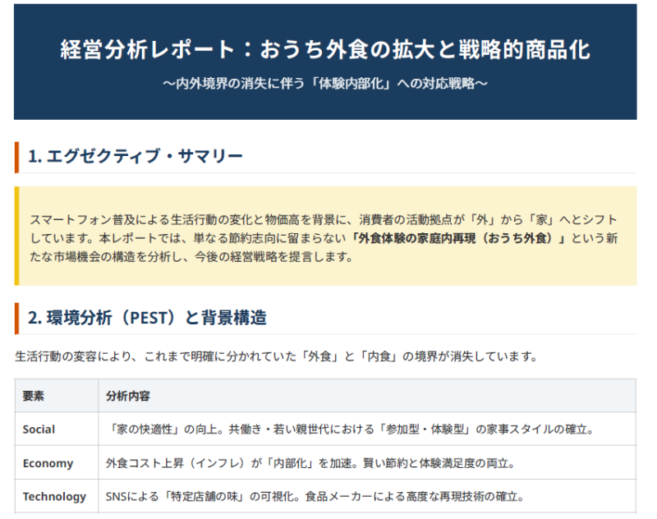
Task: Select heading 2. 環境分析（PEST）と背景構造
Action: coord(147,318)
